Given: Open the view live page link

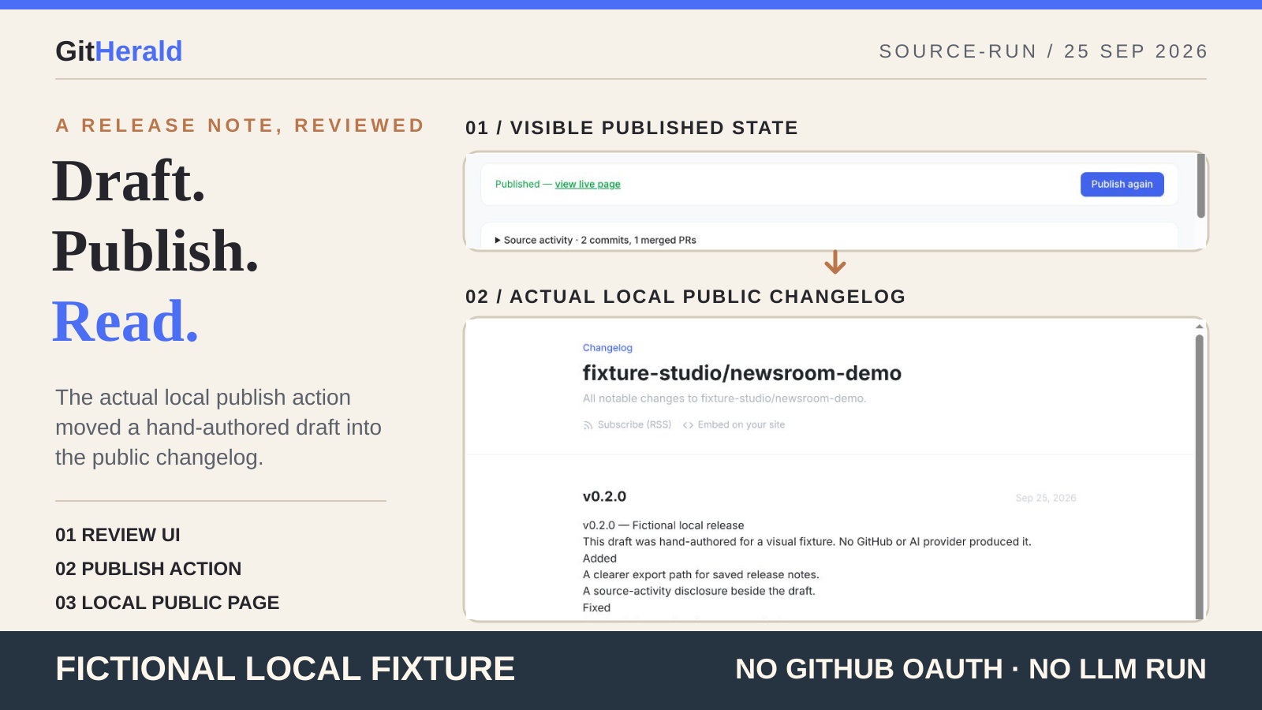Looking at the screenshot, I should click(588, 184).
